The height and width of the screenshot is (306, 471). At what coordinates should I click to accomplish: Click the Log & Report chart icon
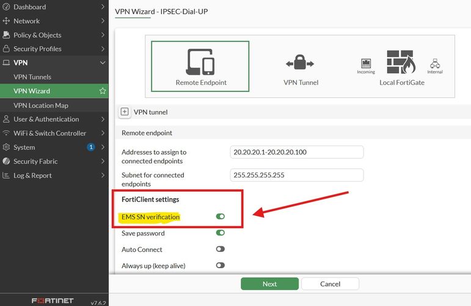(6, 176)
